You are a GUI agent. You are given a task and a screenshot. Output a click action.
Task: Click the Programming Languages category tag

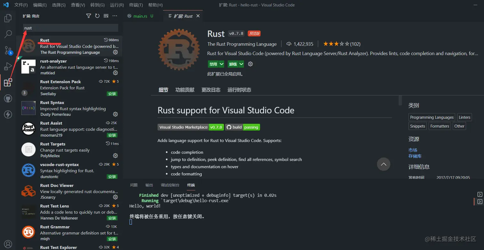(432, 117)
